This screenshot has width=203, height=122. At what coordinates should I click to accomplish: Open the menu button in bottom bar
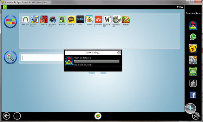[17, 116]
